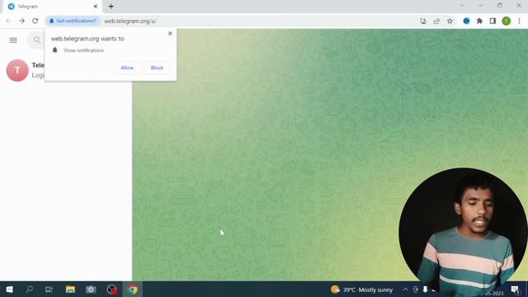Block notifications for web.telegram.org
Screen dimensions: 528x297
(157, 68)
